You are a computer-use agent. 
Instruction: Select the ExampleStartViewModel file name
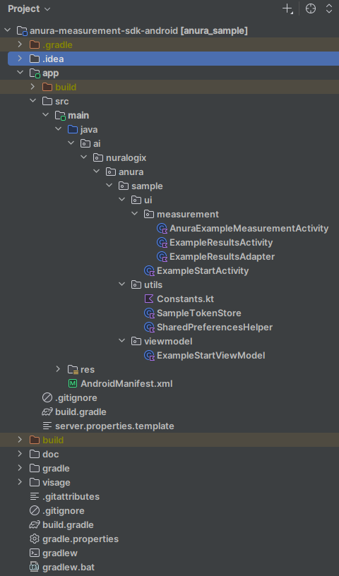(210, 356)
